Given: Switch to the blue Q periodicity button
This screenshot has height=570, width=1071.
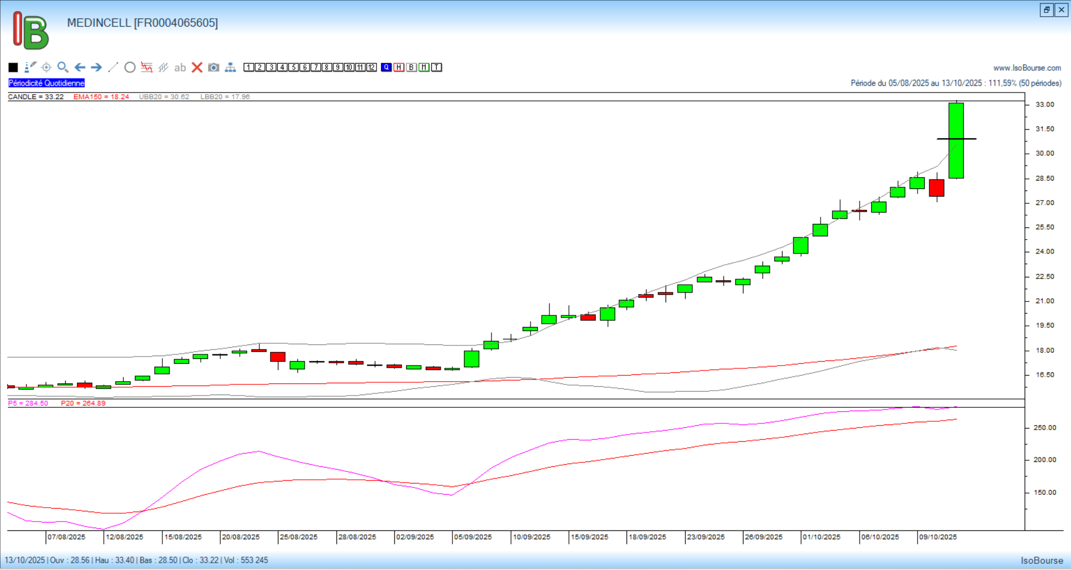Looking at the screenshot, I should click(387, 67).
